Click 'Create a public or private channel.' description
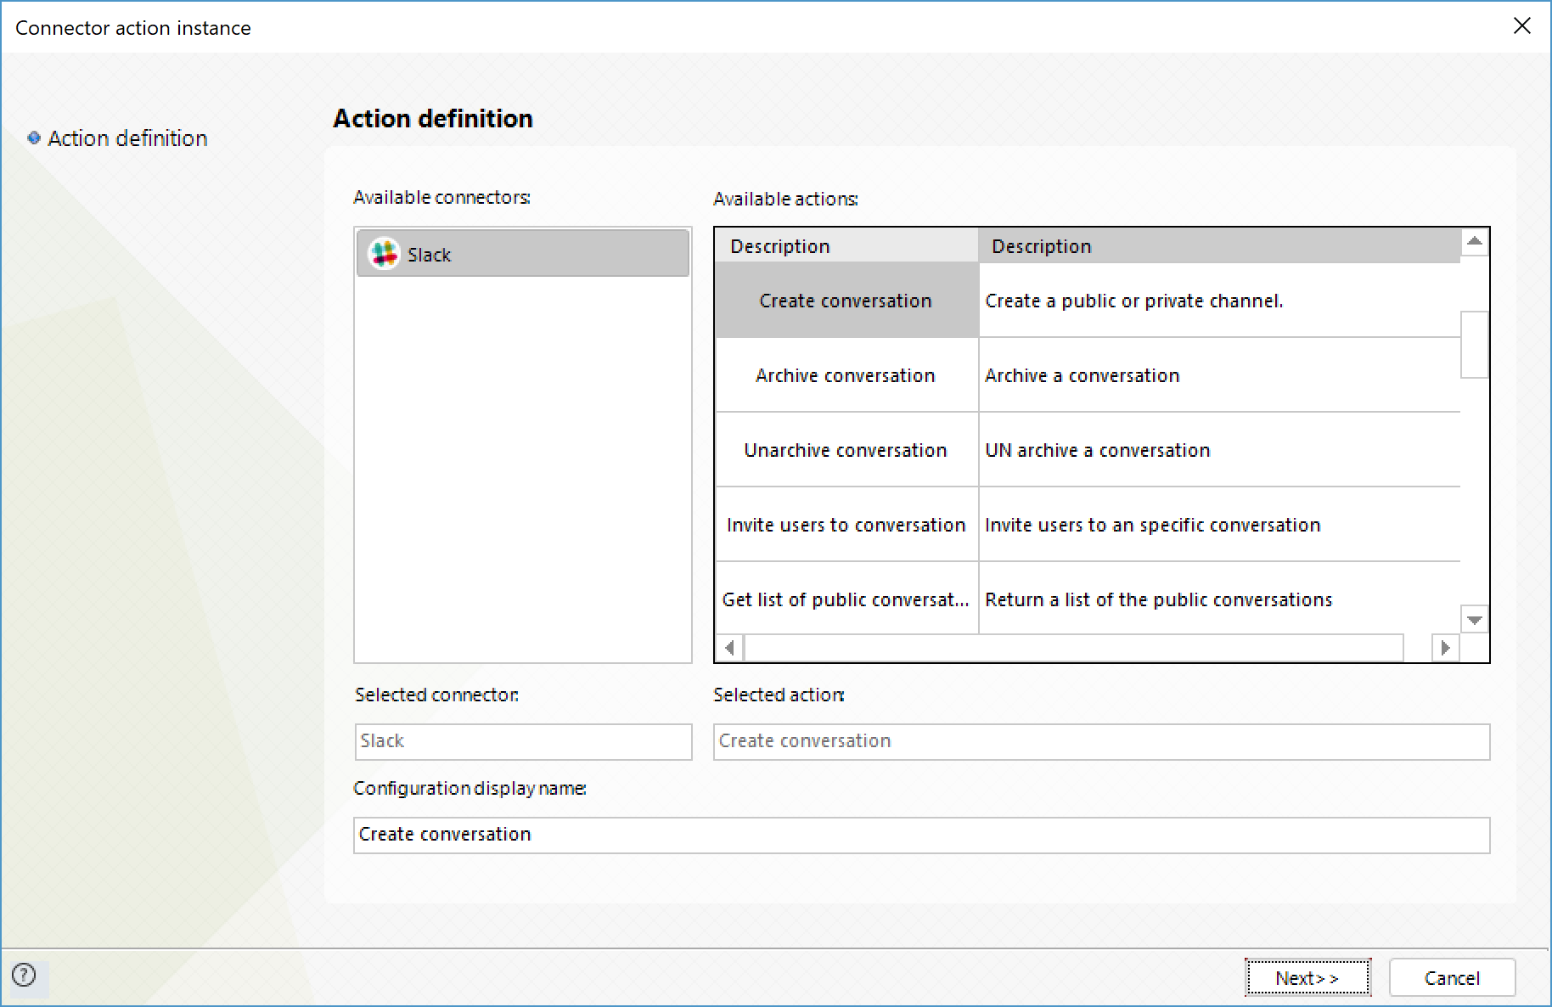This screenshot has width=1552, height=1007. click(1219, 301)
